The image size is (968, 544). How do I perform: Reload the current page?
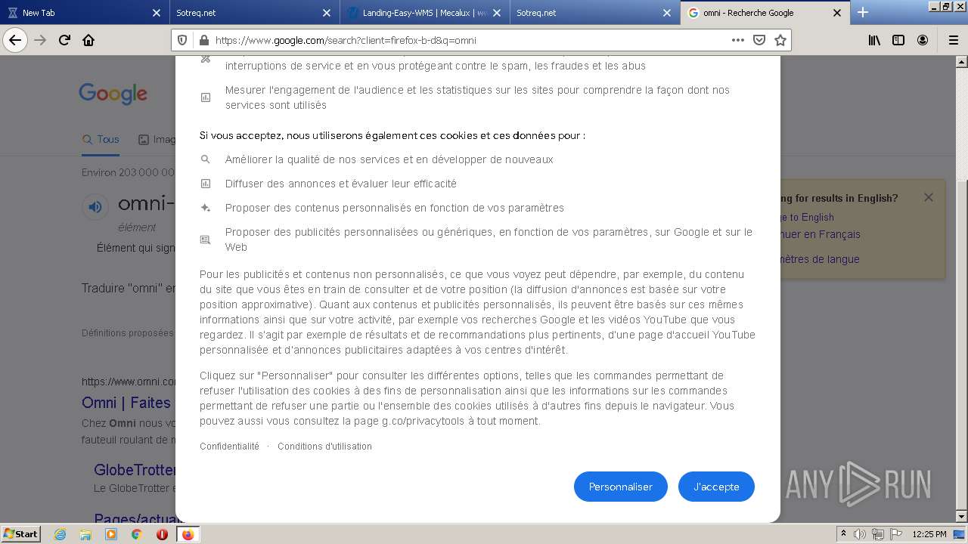(64, 40)
